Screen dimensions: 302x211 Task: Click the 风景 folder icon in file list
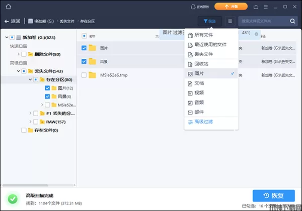[x=92, y=62]
